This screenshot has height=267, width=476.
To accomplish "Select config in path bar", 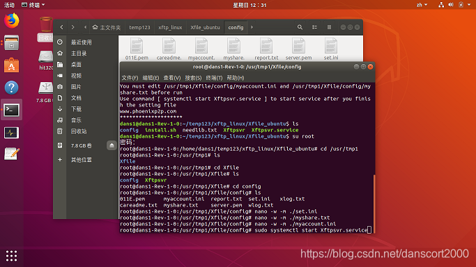I will click(x=236, y=27).
